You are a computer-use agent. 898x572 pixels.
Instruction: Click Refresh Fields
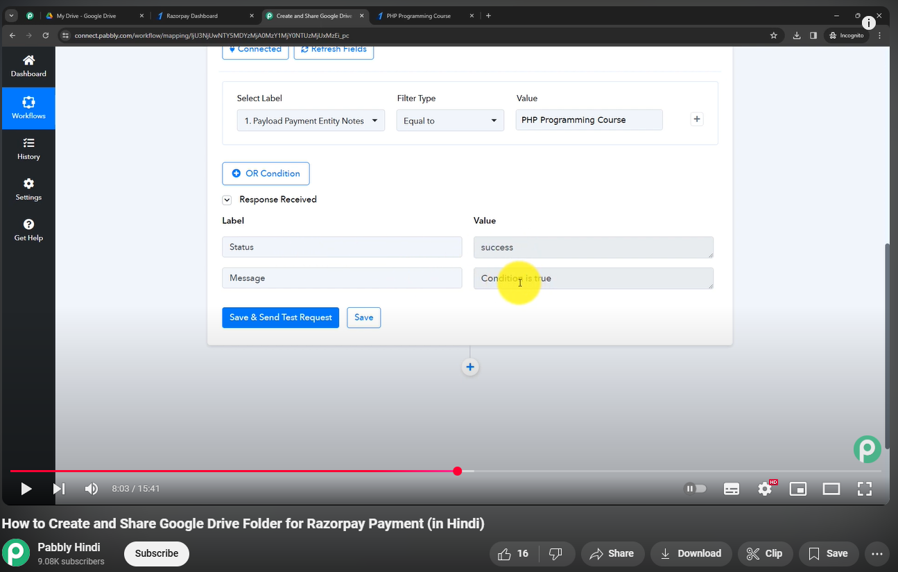[x=334, y=50]
